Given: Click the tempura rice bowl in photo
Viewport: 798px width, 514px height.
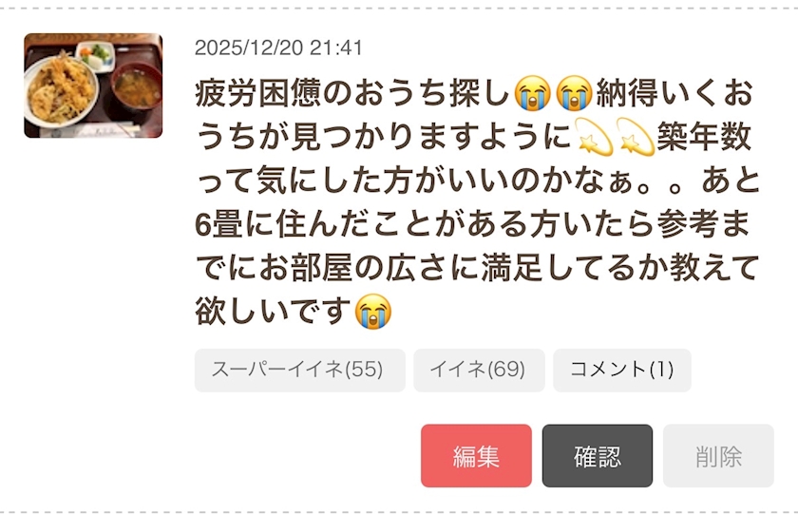Looking at the screenshot, I should pyautogui.click(x=61, y=90).
